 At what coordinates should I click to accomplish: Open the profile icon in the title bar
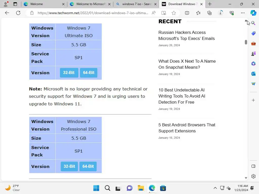[x=6, y=4]
